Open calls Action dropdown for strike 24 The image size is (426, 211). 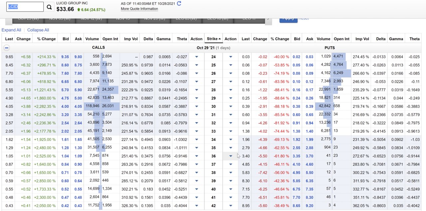pyautogui.click(x=196, y=57)
